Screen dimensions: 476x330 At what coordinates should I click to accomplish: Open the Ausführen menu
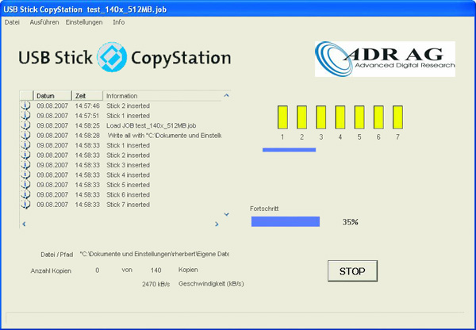tap(44, 22)
